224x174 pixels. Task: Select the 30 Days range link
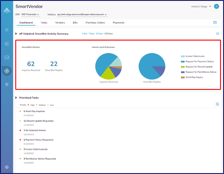pos(100,34)
